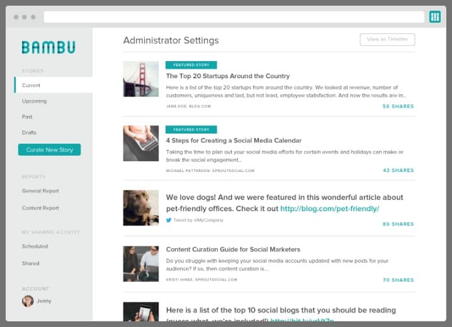The height and width of the screenshot is (327, 452).
Task: Click the browser address bar
Action: pyautogui.click(x=234, y=17)
